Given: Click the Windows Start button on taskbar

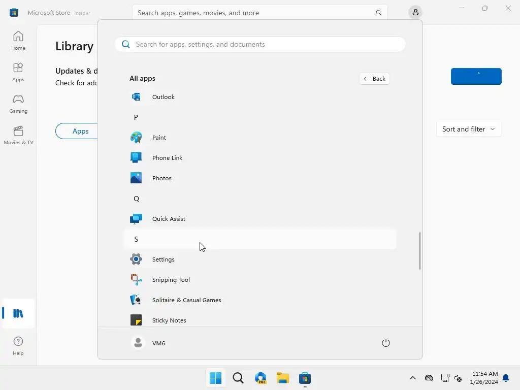Looking at the screenshot, I should pyautogui.click(x=215, y=378).
